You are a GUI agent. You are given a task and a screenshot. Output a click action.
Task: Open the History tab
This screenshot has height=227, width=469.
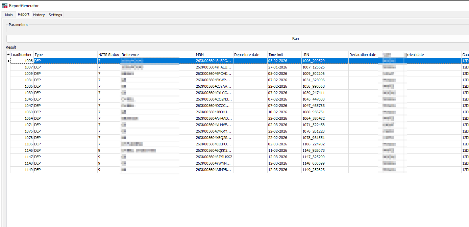tap(39, 15)
